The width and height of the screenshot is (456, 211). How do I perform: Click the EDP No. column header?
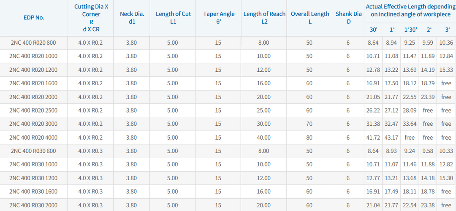[34, 17]
